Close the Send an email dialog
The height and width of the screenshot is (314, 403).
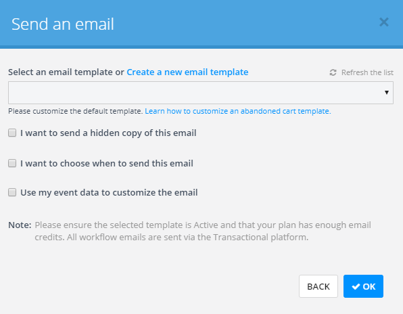(384, 22)
